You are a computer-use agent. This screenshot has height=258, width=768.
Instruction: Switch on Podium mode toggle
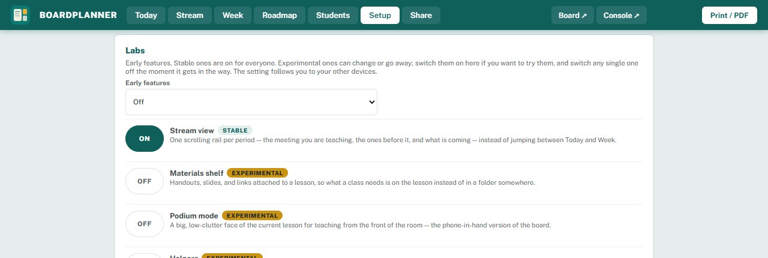tap(145, 224)
